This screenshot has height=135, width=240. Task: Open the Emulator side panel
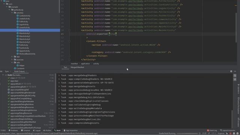tap(238, 122)
